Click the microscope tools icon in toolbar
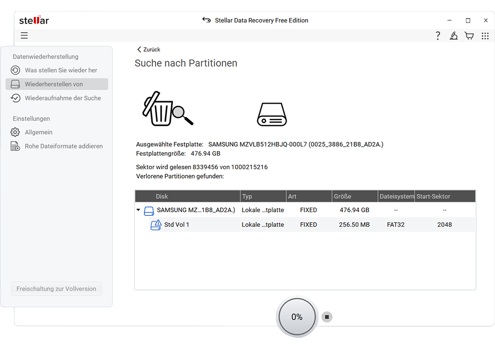 point(453,36)
